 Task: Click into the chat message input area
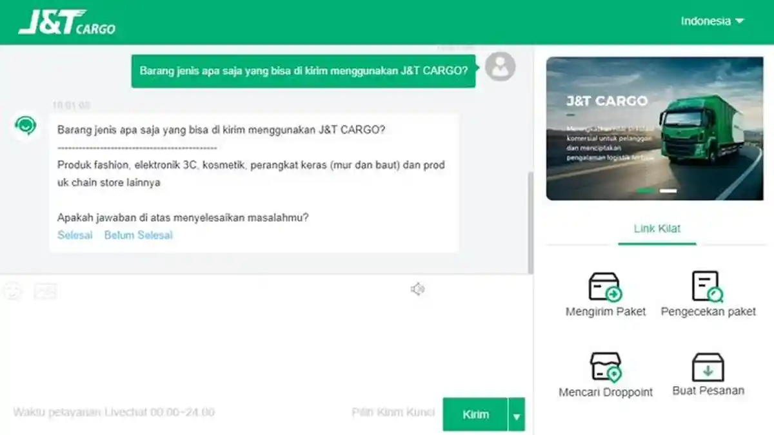tap(266, 348)
